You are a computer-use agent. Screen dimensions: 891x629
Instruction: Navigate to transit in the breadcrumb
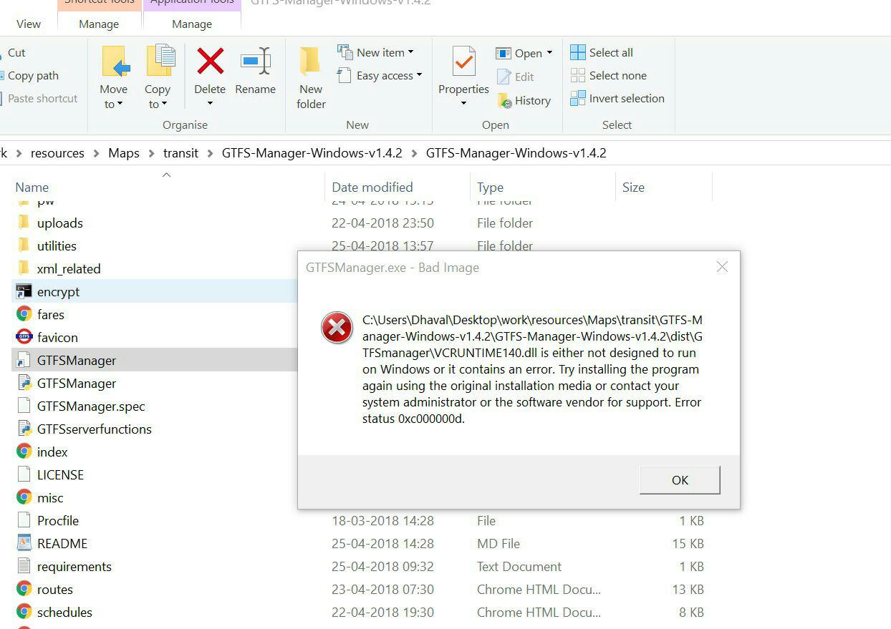pyautogui.click(x=180, y=152)
